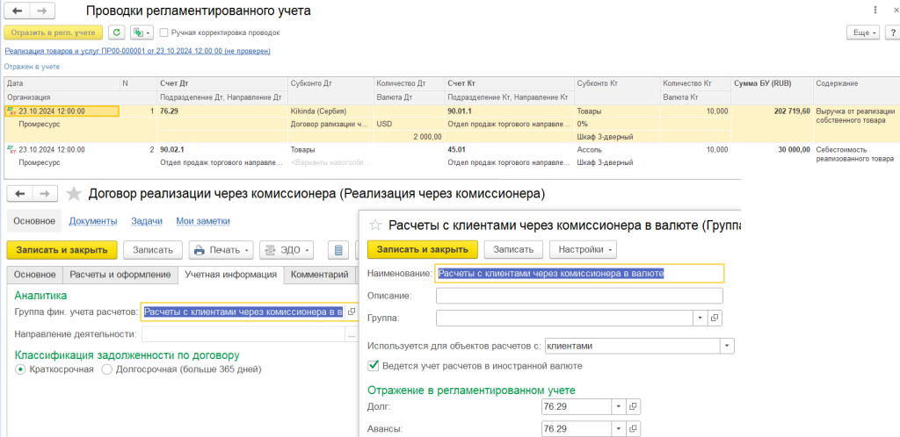Click into the Описание input field
This screenshot has width=900, height=437.
pyautogui.click(x=578, y=296)
